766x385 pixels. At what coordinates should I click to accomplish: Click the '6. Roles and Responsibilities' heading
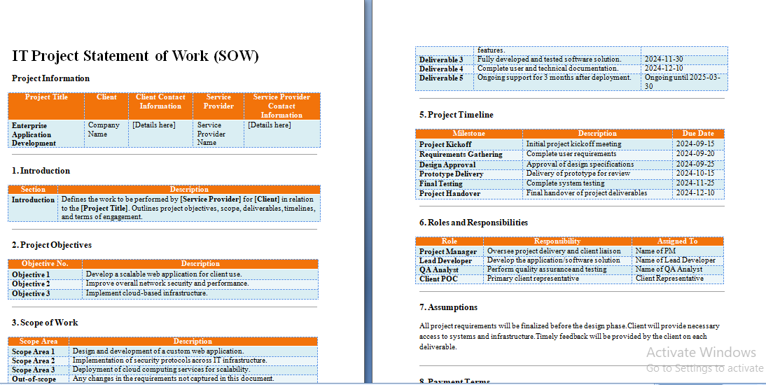(473, 223)
